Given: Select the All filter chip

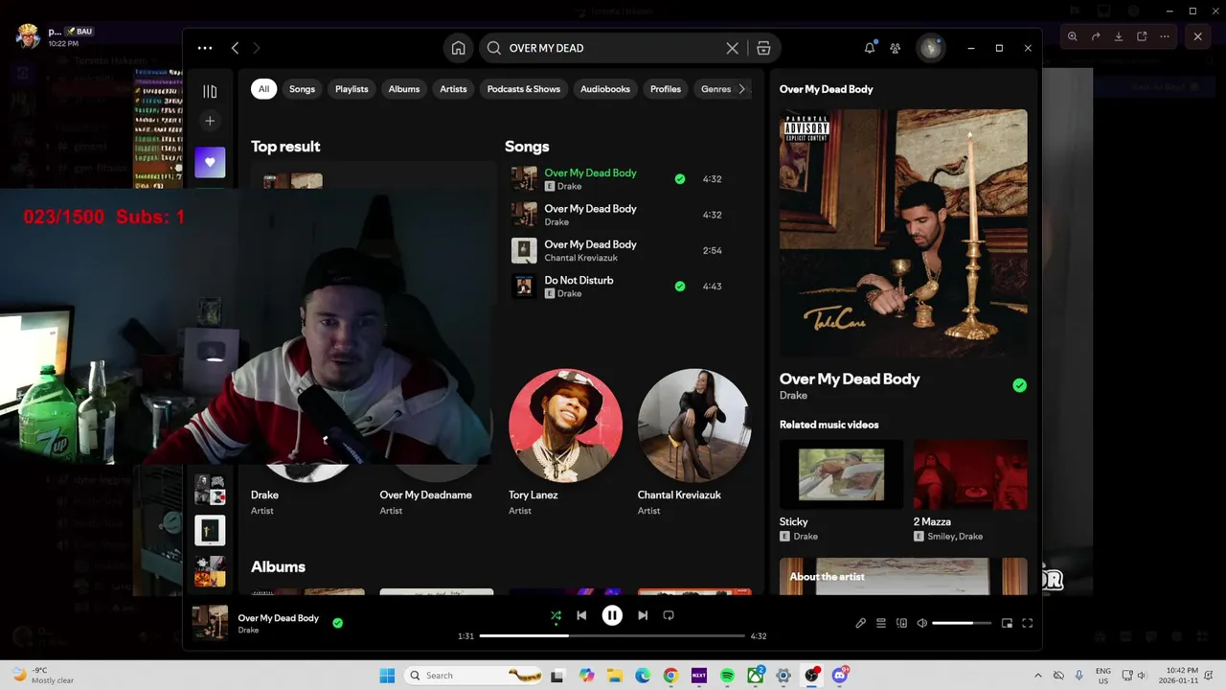Looking at the screenshot, I should [x=263, y=89].
